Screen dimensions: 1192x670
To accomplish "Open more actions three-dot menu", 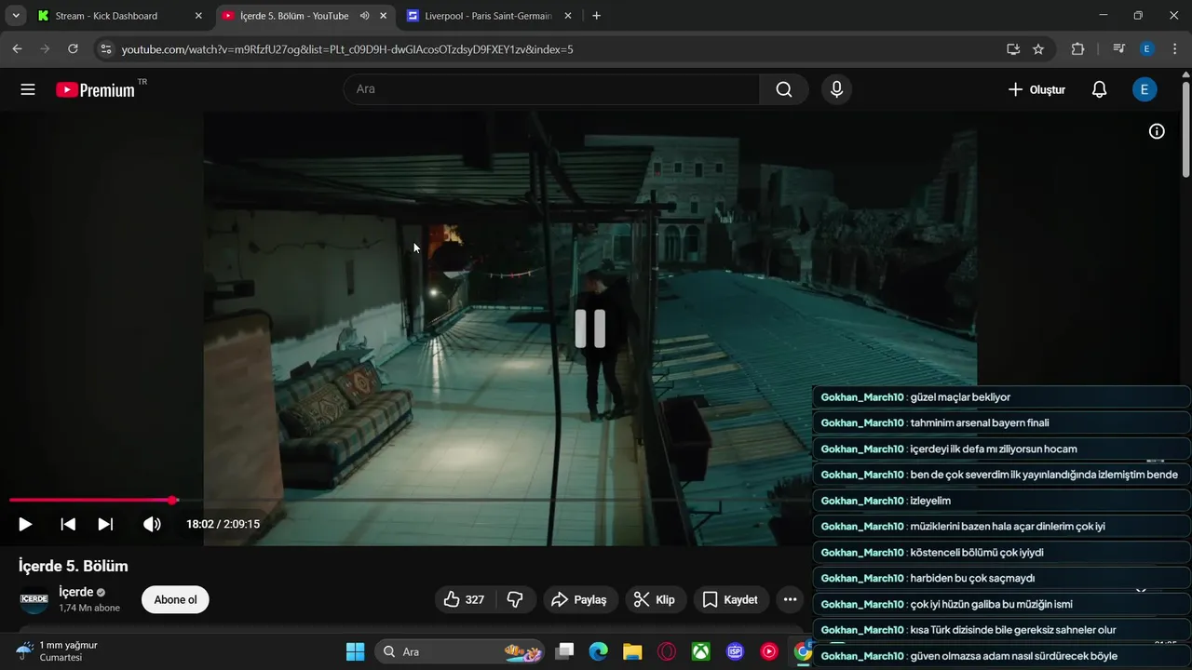I will 790,599.
